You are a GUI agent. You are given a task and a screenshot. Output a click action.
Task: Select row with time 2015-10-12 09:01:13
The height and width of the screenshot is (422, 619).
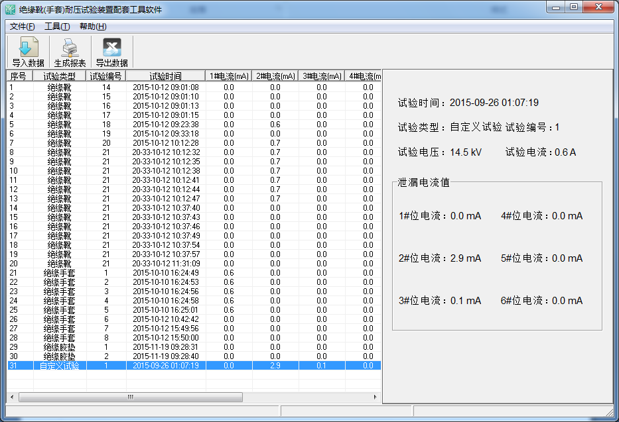[194, 106]
